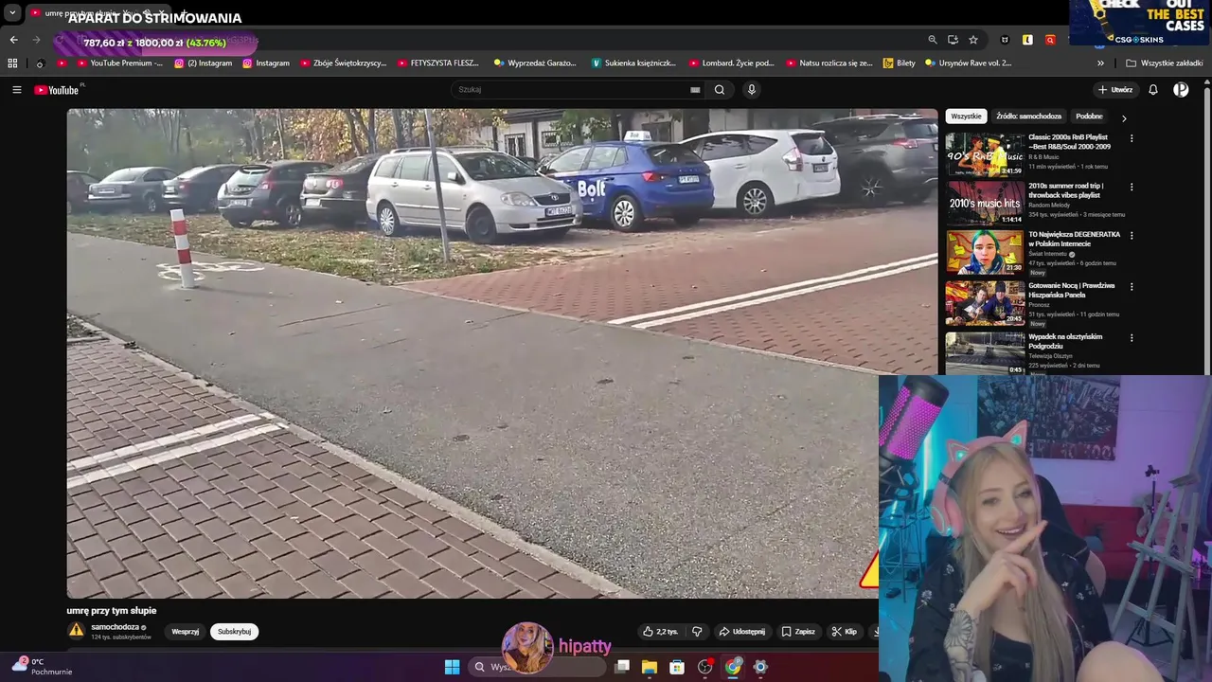This screenshot has width=1212, height=682.
Task: Open the samochodoza channel name link
Action: [115, 627]
